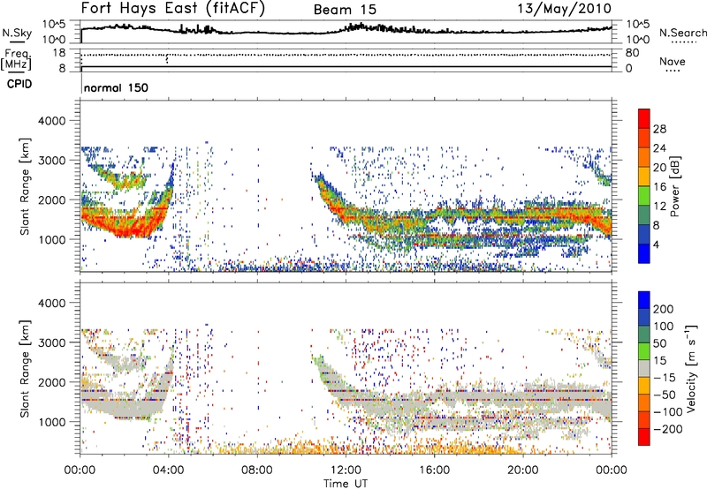
Task: Pick the velocity swatch between -15 and -50
Action: tap(644, 386)
